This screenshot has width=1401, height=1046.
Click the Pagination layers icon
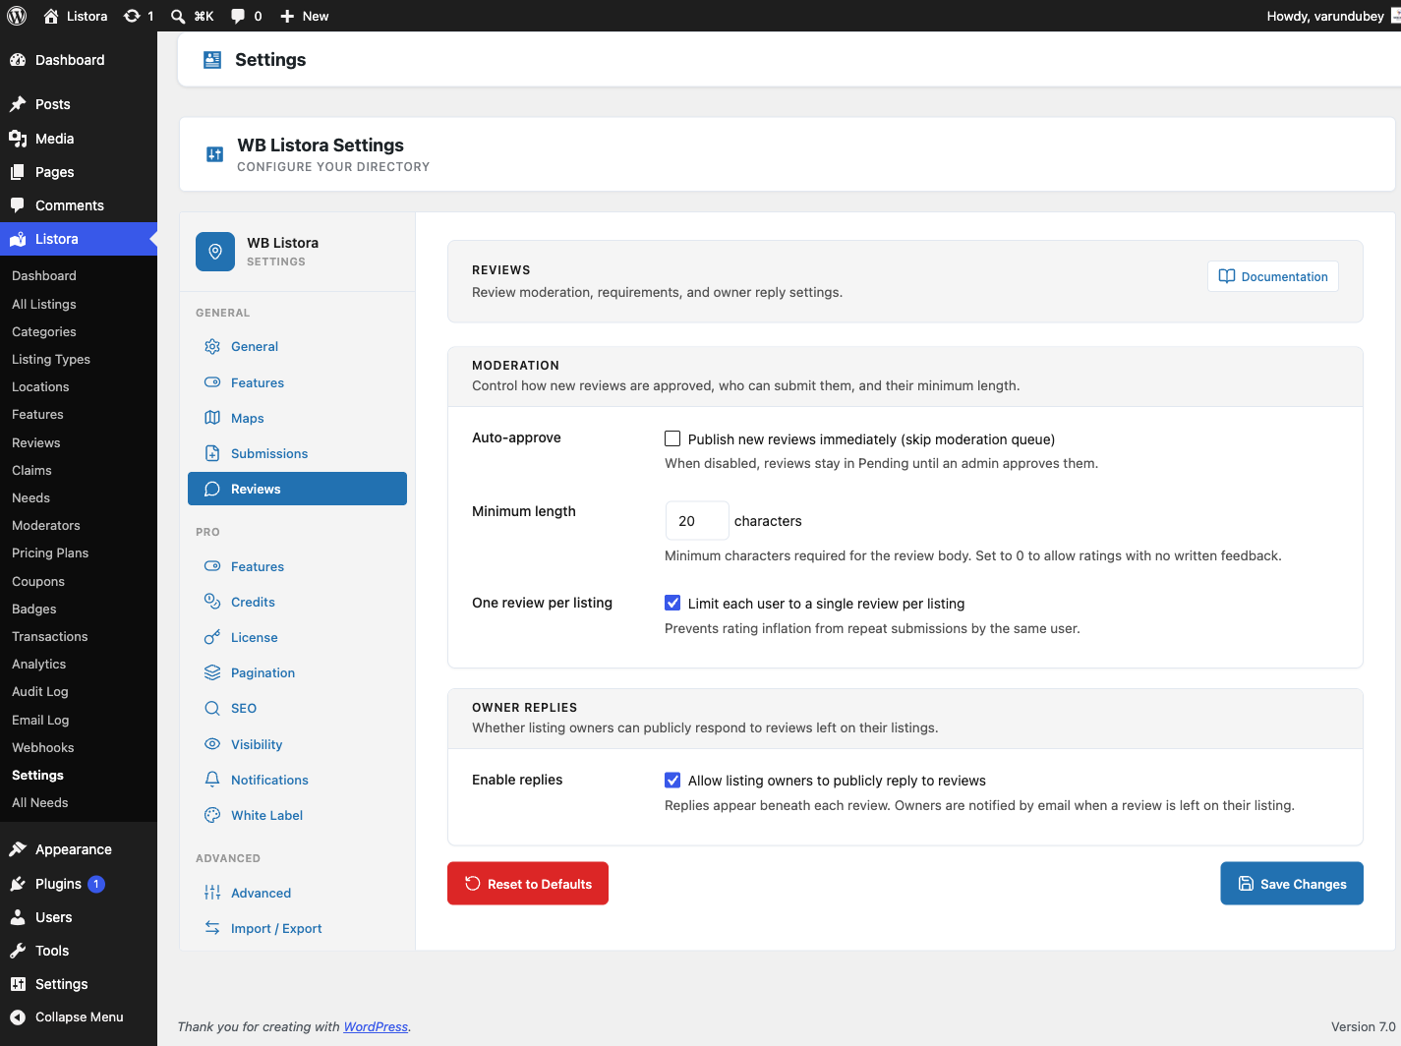[x=212, y=672]
